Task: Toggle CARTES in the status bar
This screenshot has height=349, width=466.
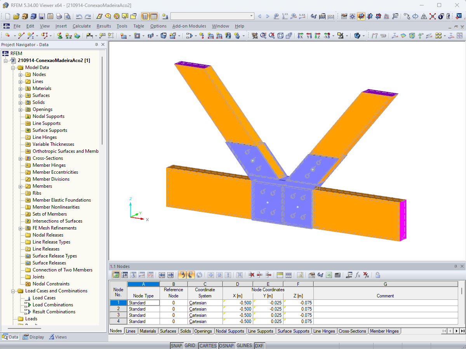Action: coord(208,346)
